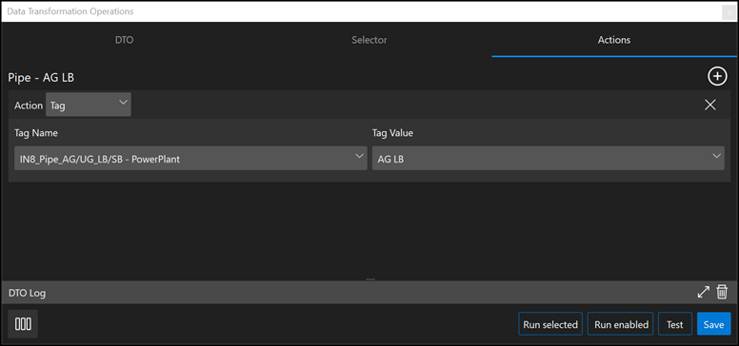Open the Tag Name dropdown
The width and height of the screenshot is (739, 346).
pos(190,159)
